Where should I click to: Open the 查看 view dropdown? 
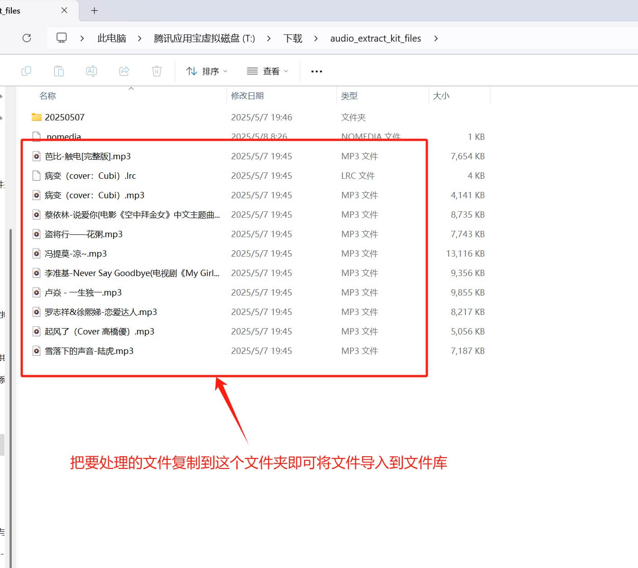click(267, 71)
